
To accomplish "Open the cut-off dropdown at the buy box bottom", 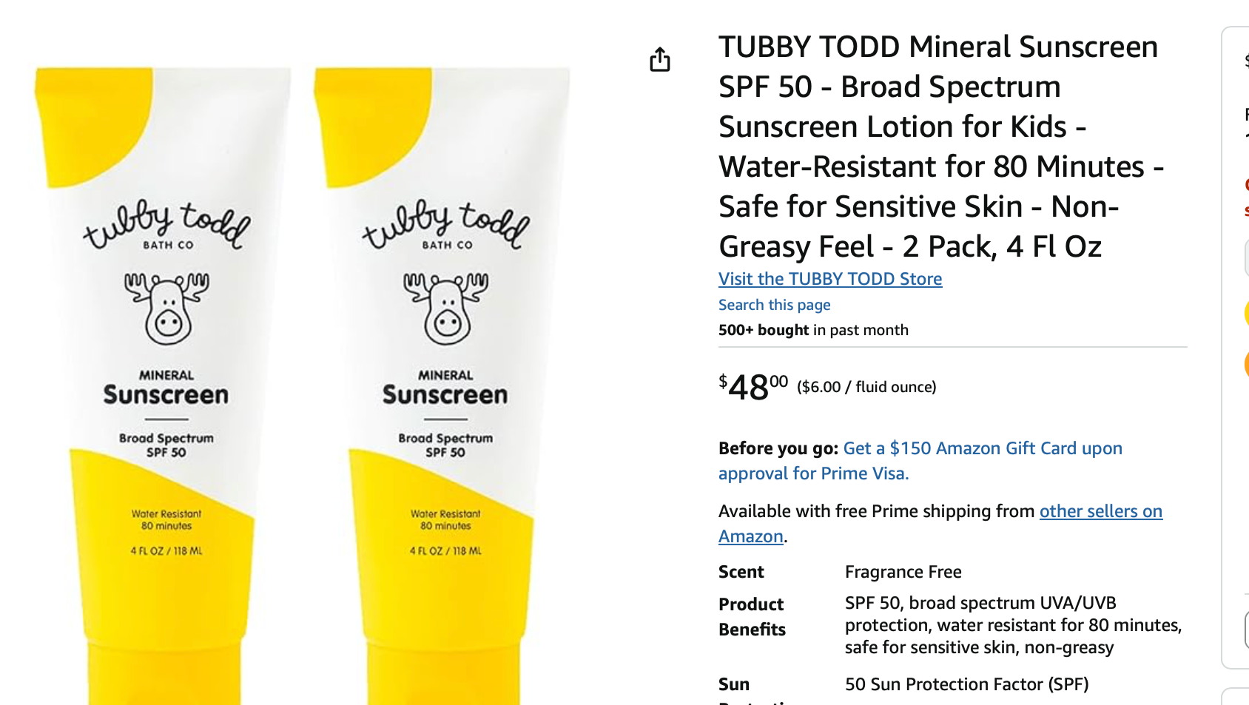I will click(1246, 630).
